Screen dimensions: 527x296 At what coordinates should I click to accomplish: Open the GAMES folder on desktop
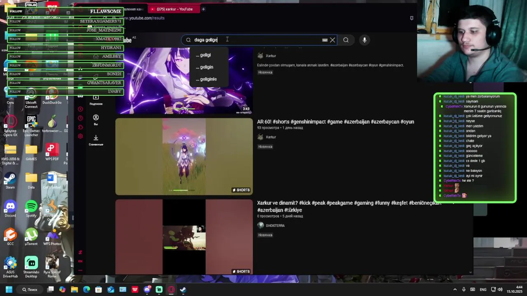point(31,153)
